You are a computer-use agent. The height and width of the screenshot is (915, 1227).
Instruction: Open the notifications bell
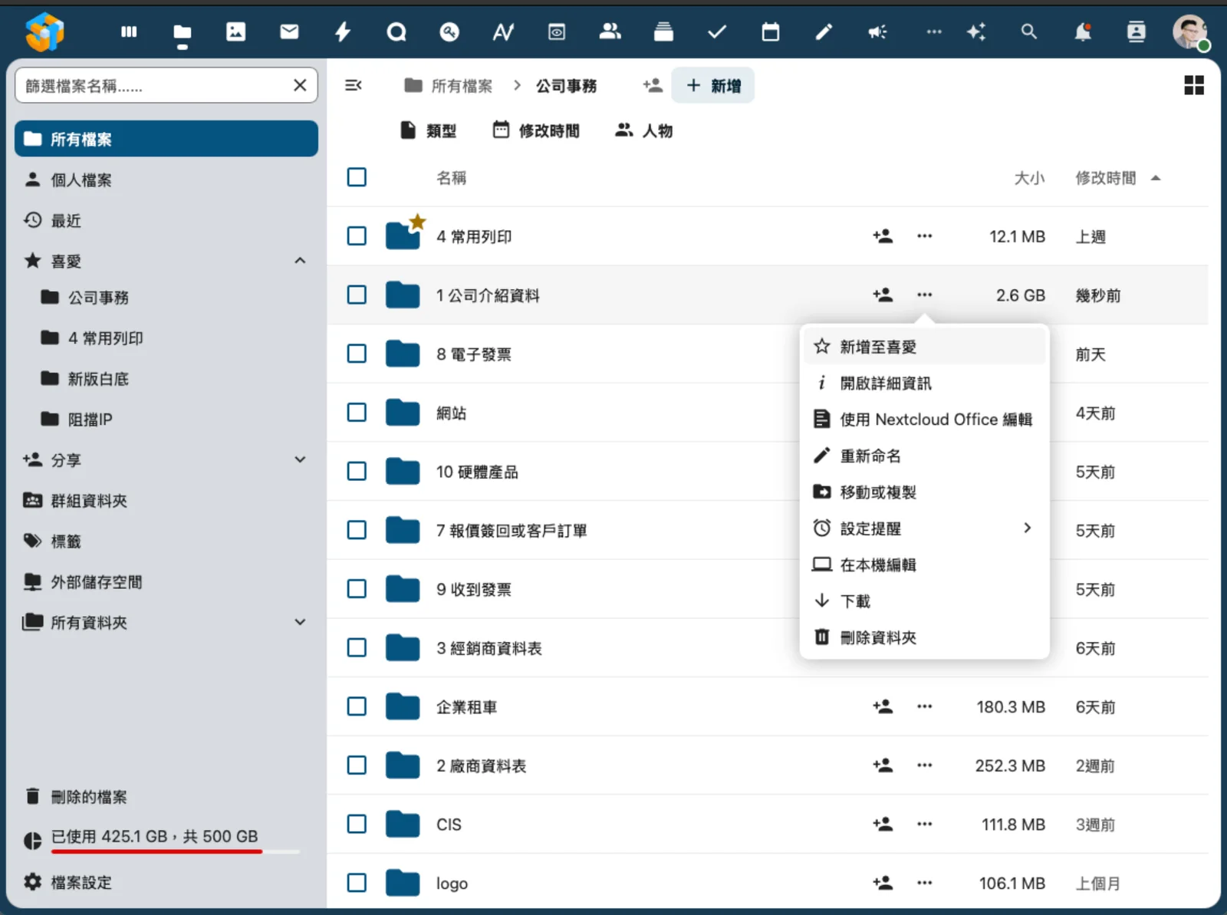coord(1083,31)
